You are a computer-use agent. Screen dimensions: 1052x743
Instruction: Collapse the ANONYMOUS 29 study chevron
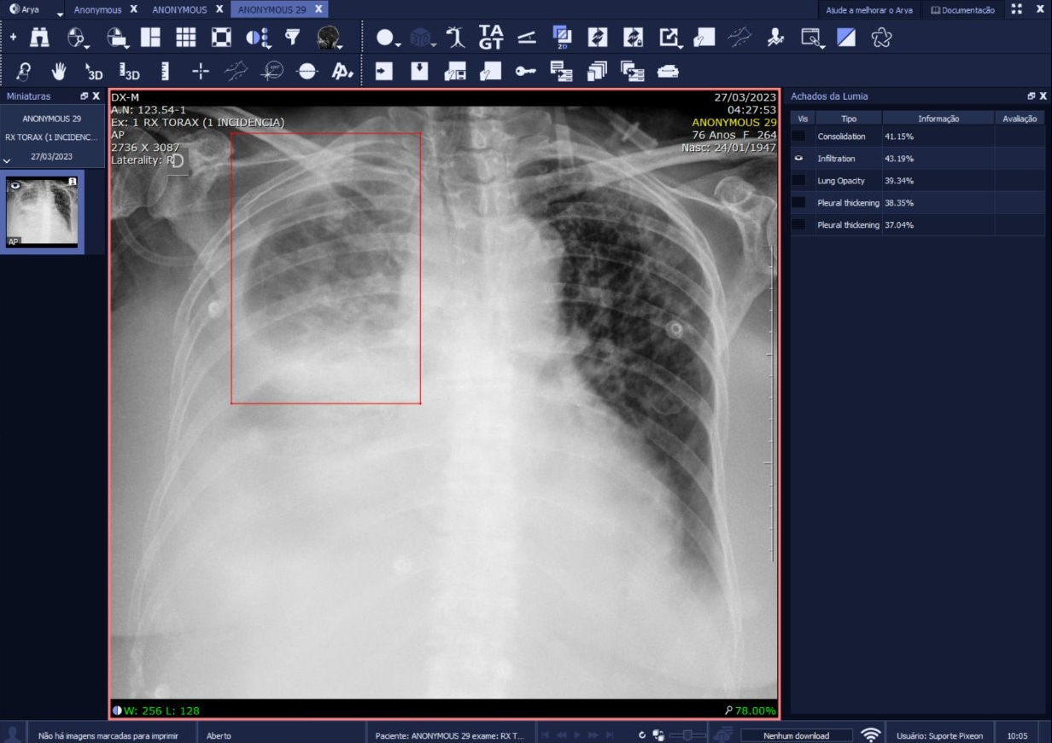[7, 160]
